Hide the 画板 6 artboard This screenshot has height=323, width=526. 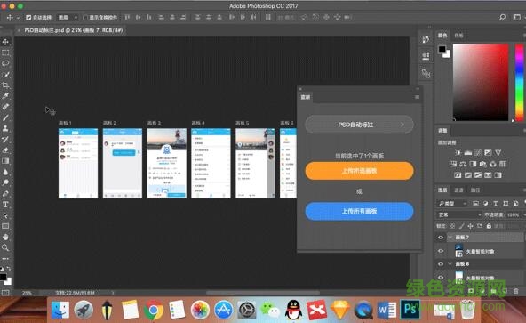tap(441, 264)
